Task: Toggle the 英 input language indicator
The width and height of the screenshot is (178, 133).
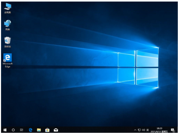Action: tap(148, 130)
